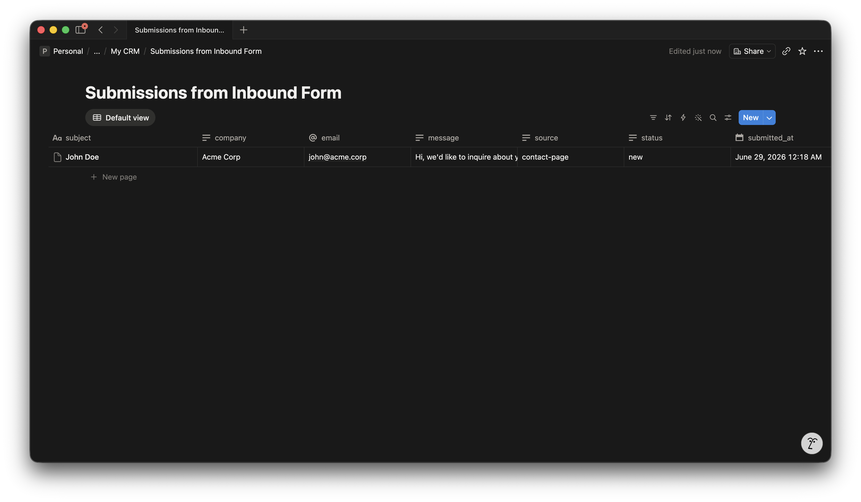861x502 pixels.
Task: Click the page title Submissions from Inbound Form
Action: pyautogui.click(x=213, y=92)
